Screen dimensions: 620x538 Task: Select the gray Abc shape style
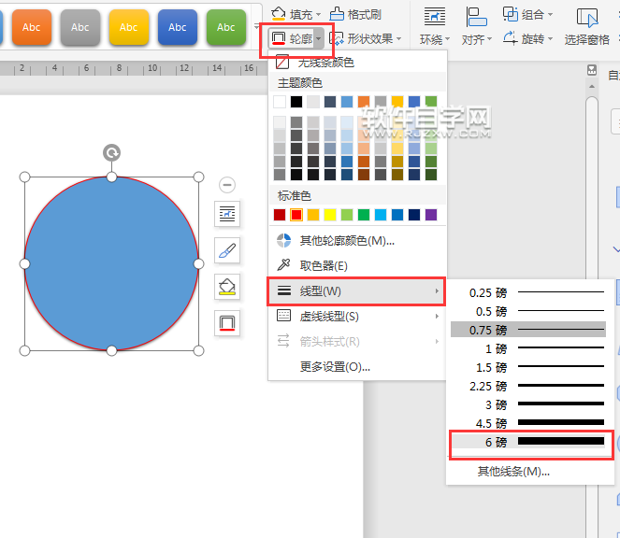click(79, 27)
